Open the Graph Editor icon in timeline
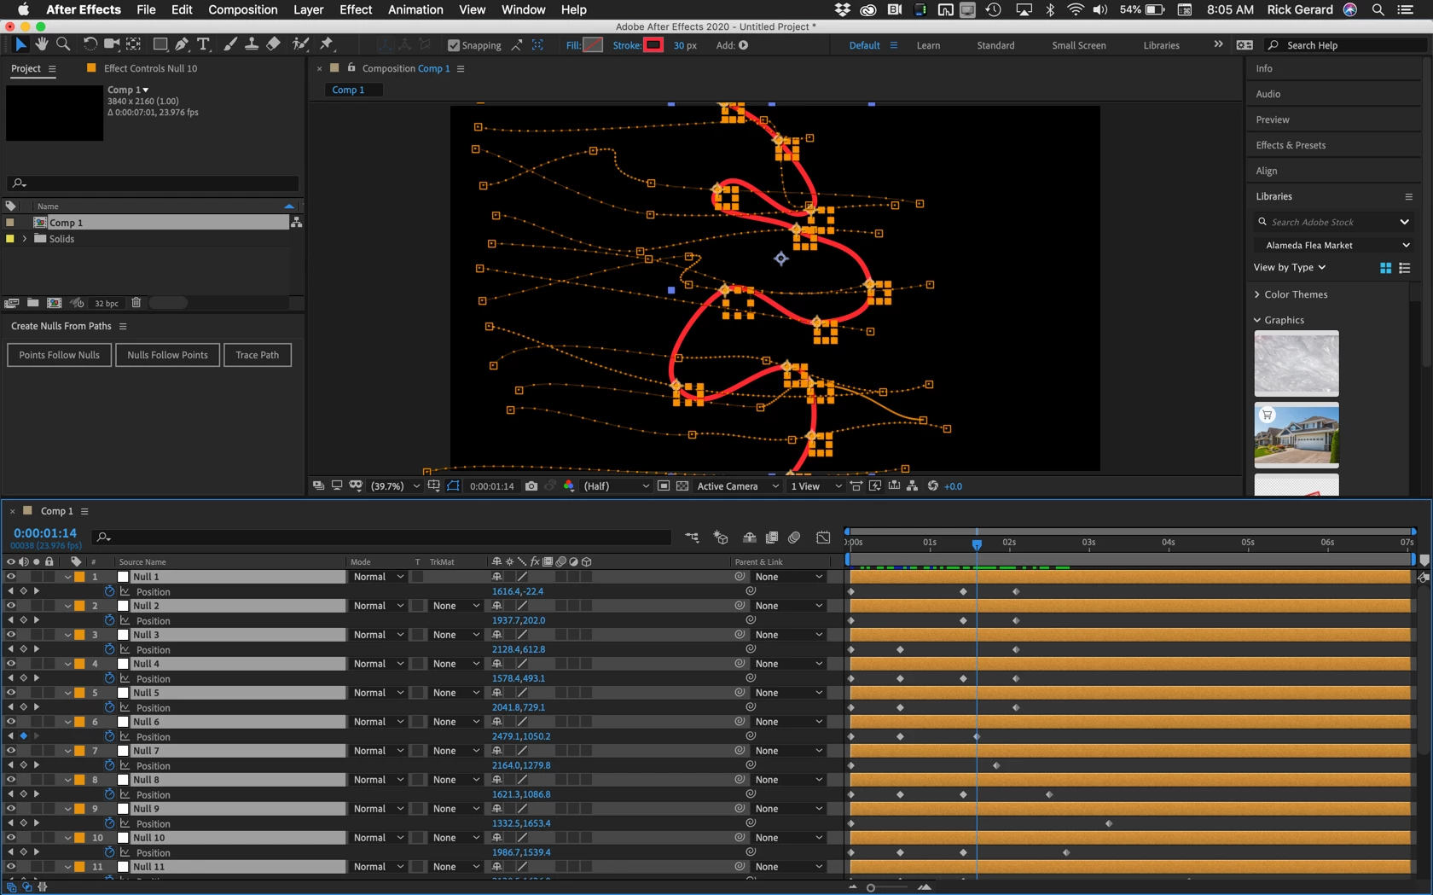The height and width of the screenshot is (895, 1433). (823, 538)
